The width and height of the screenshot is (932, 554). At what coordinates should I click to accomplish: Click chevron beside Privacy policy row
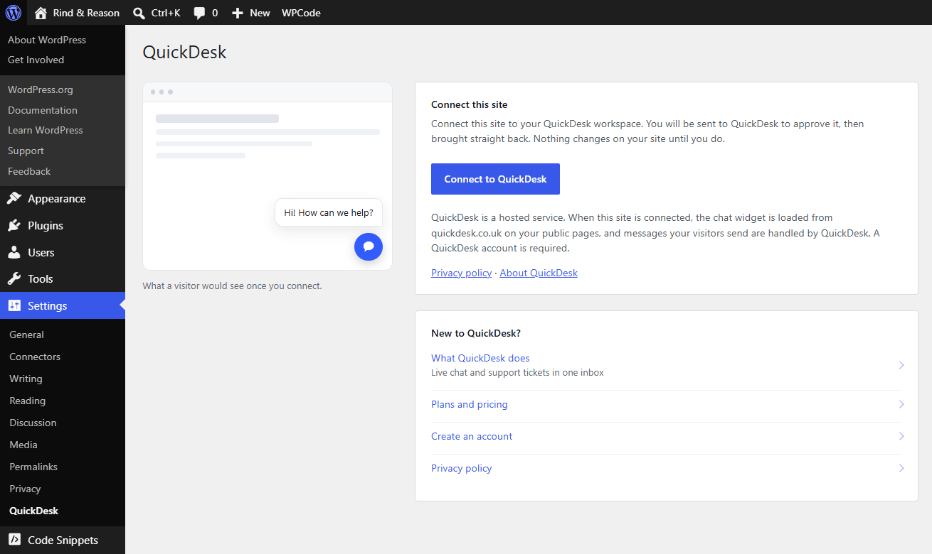click(901, 468)
